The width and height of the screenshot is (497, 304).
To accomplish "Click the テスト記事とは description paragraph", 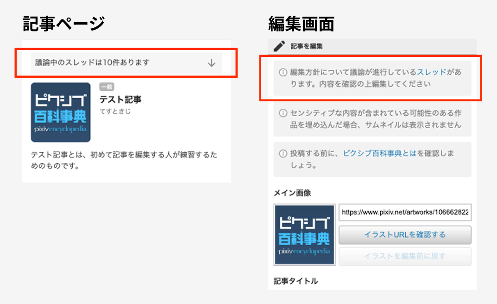I will point(124,160).
